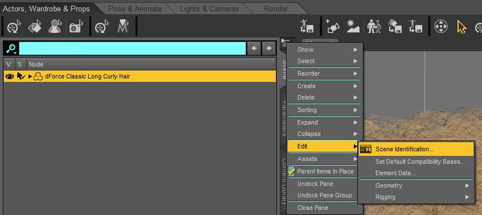Click Undock Pane Group menu entry
482x215 pixels.
click(324, 195)
